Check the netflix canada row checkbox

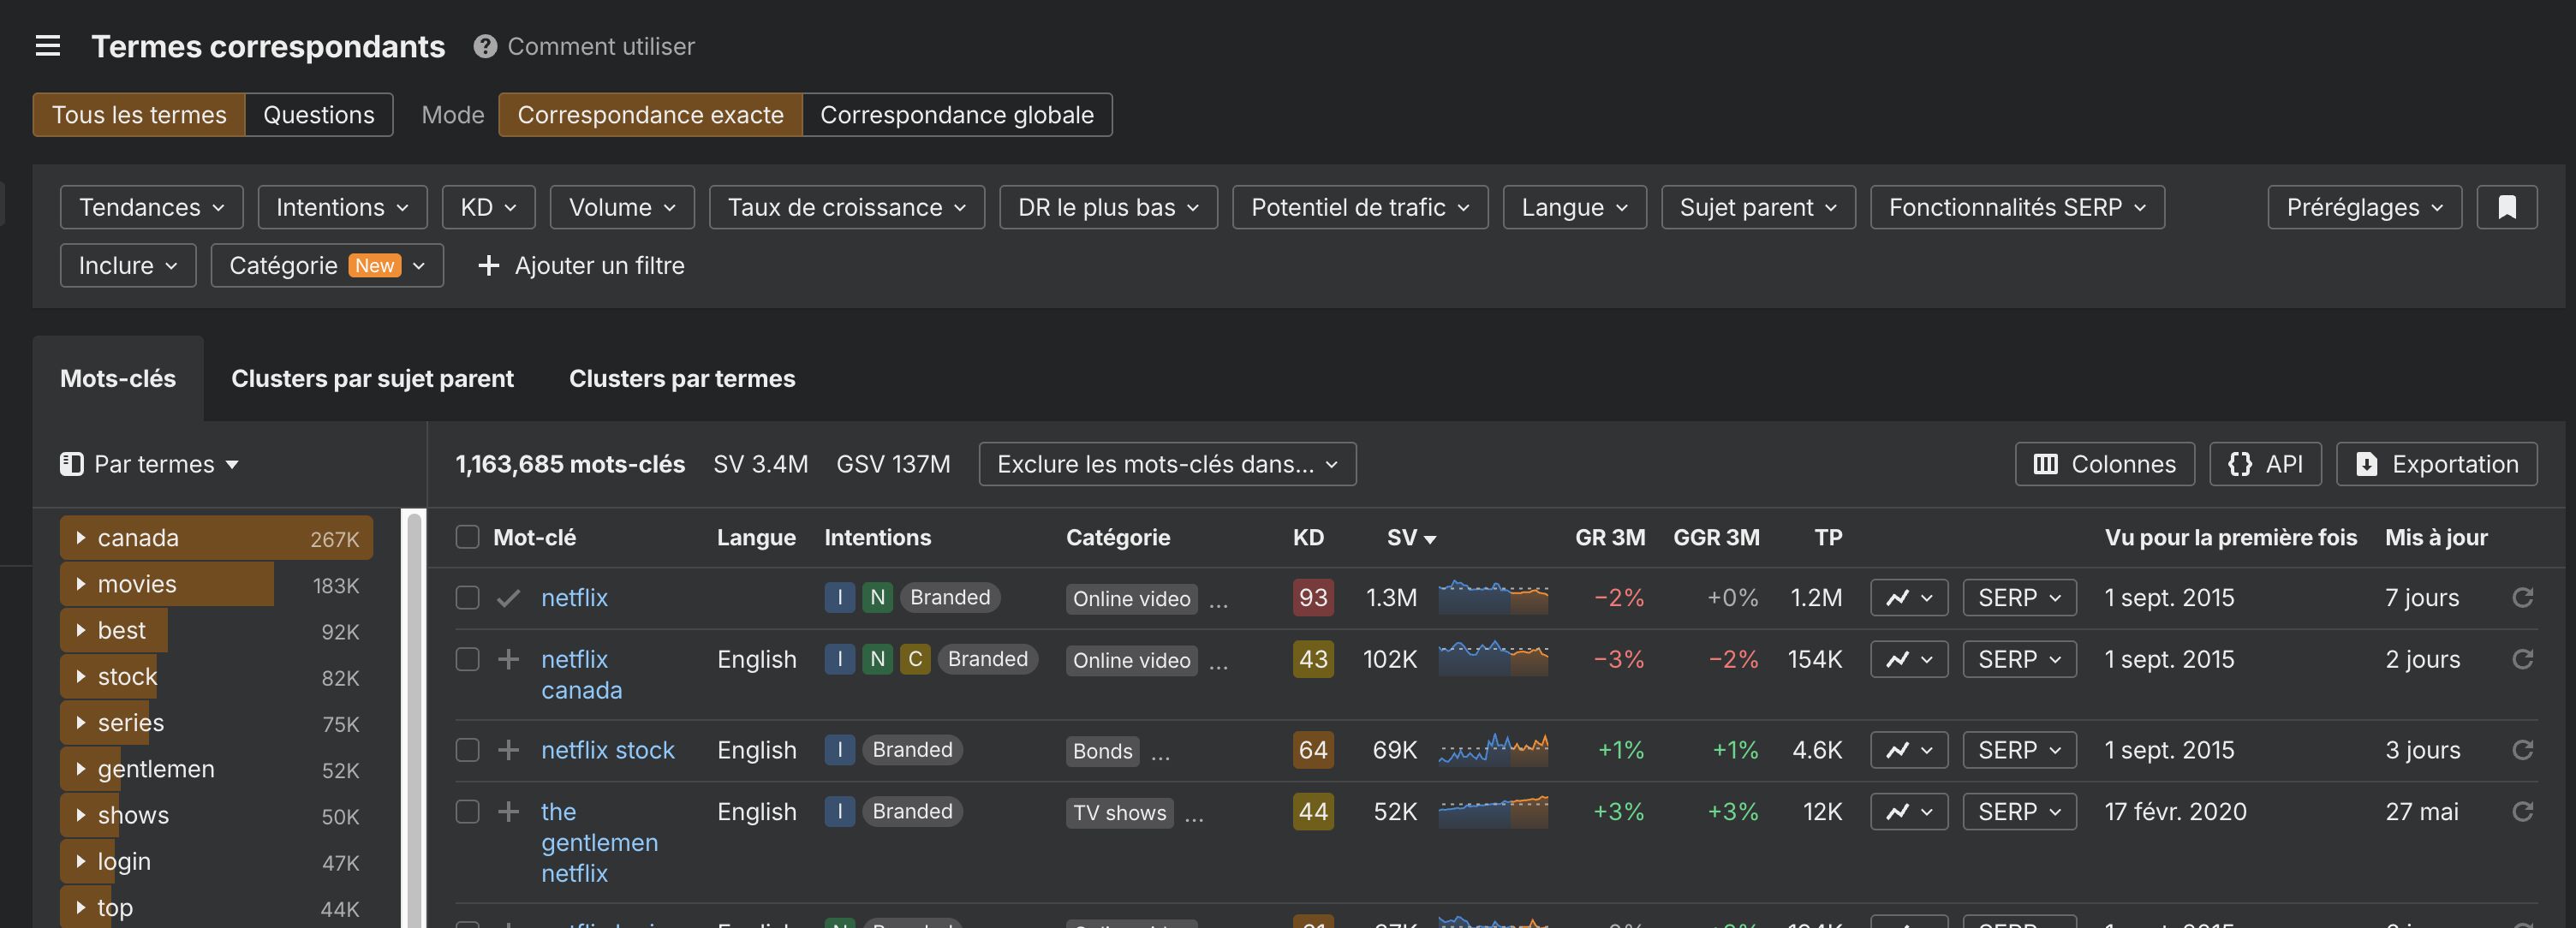[467, 659]
